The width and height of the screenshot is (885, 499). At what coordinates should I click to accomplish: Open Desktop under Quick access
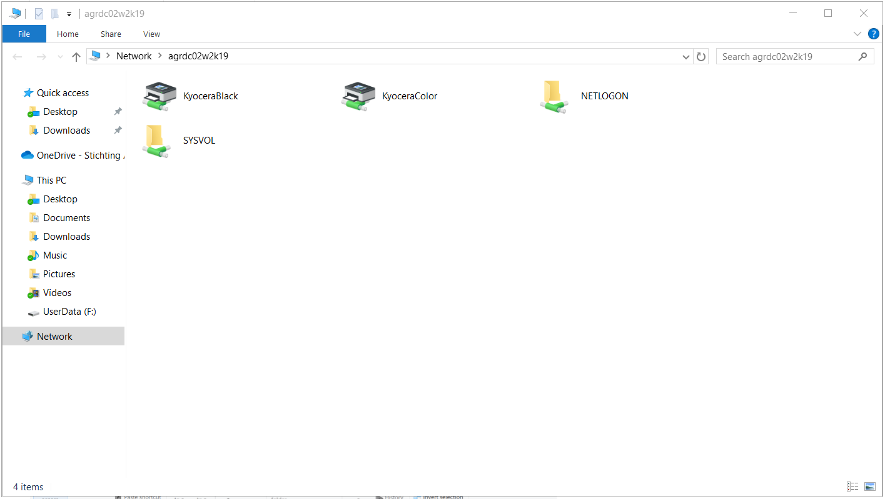click(60, 112)
